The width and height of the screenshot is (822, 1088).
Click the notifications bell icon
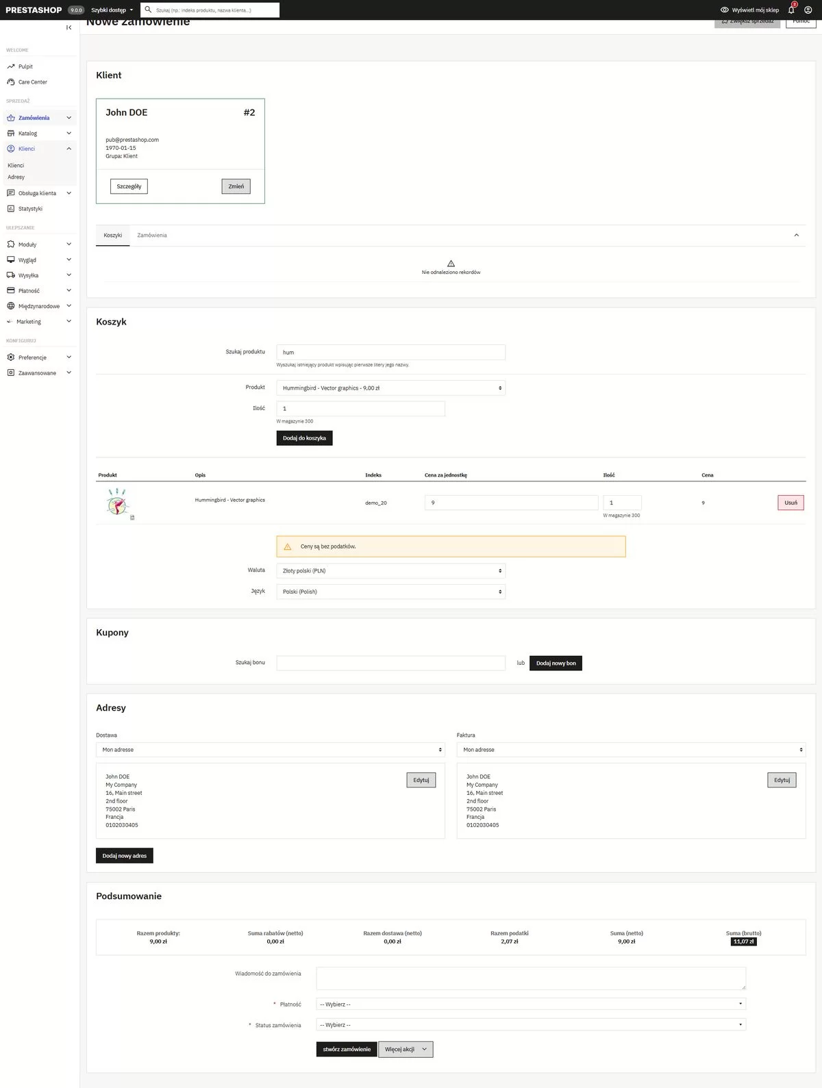click(791, 10)
